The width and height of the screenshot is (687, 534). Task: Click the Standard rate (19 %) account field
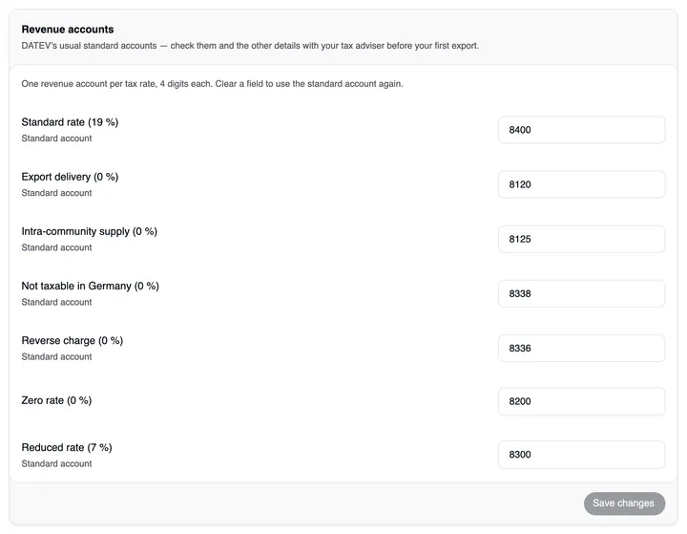coord(581,130)
